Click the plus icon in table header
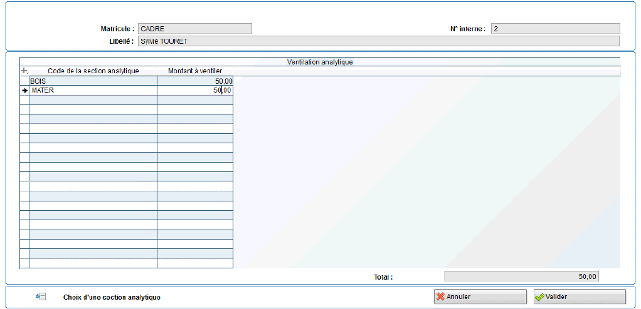This screenshot has width=641, height=309. pyautogui.click(x=24, y=71)
